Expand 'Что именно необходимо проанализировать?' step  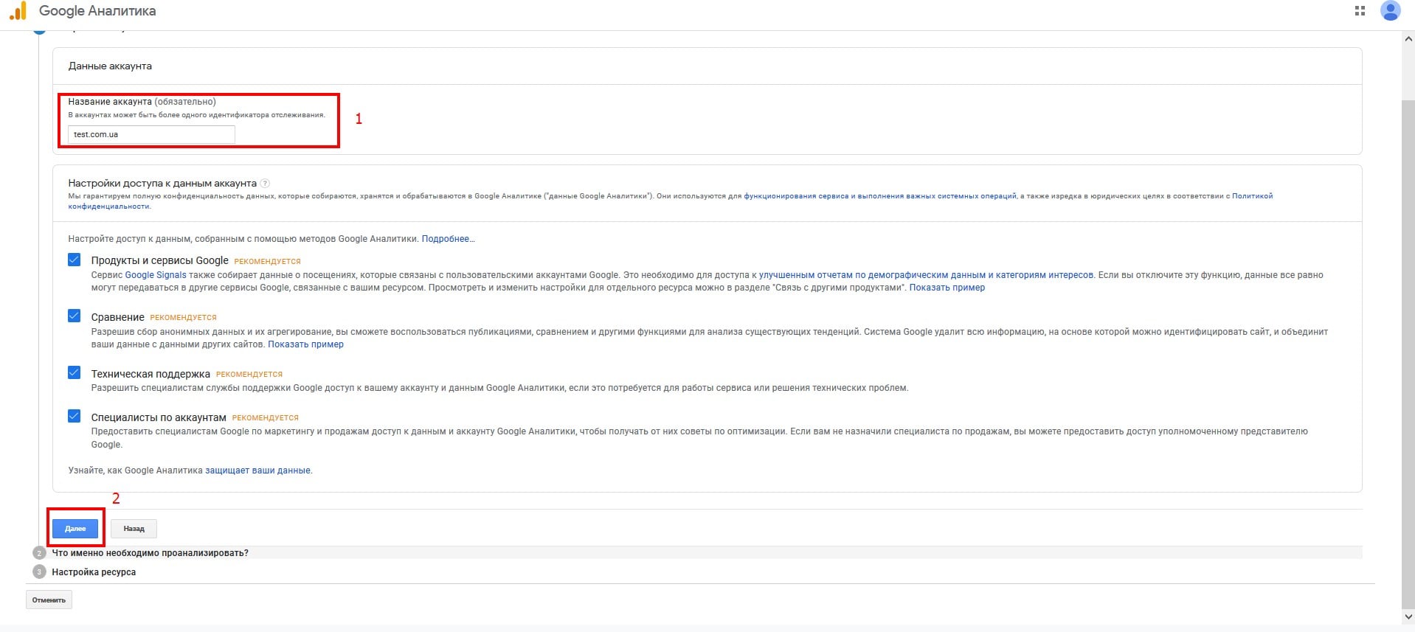(x=150, y=553)
